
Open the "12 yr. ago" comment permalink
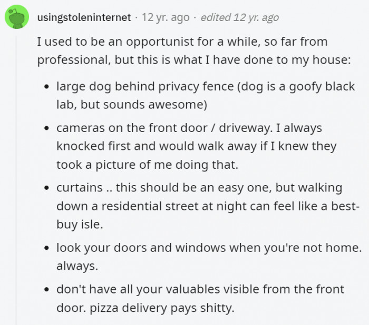point(166,17)
